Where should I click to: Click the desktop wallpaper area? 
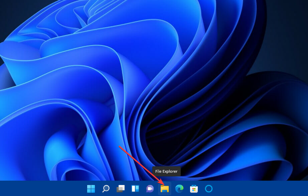(x=67, y=83)
